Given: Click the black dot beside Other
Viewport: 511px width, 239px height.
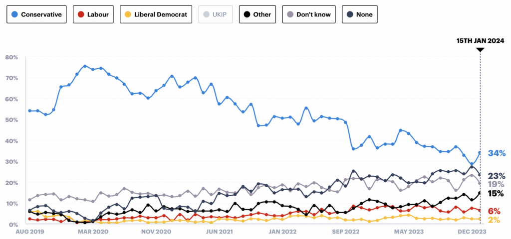Looking at the screenshot, I should click(x=248, y=15).
